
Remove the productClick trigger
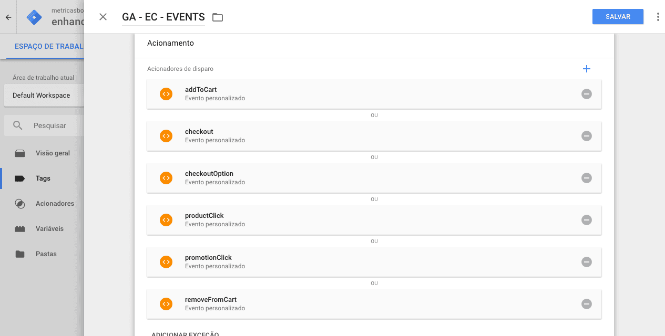coord(587,220)
